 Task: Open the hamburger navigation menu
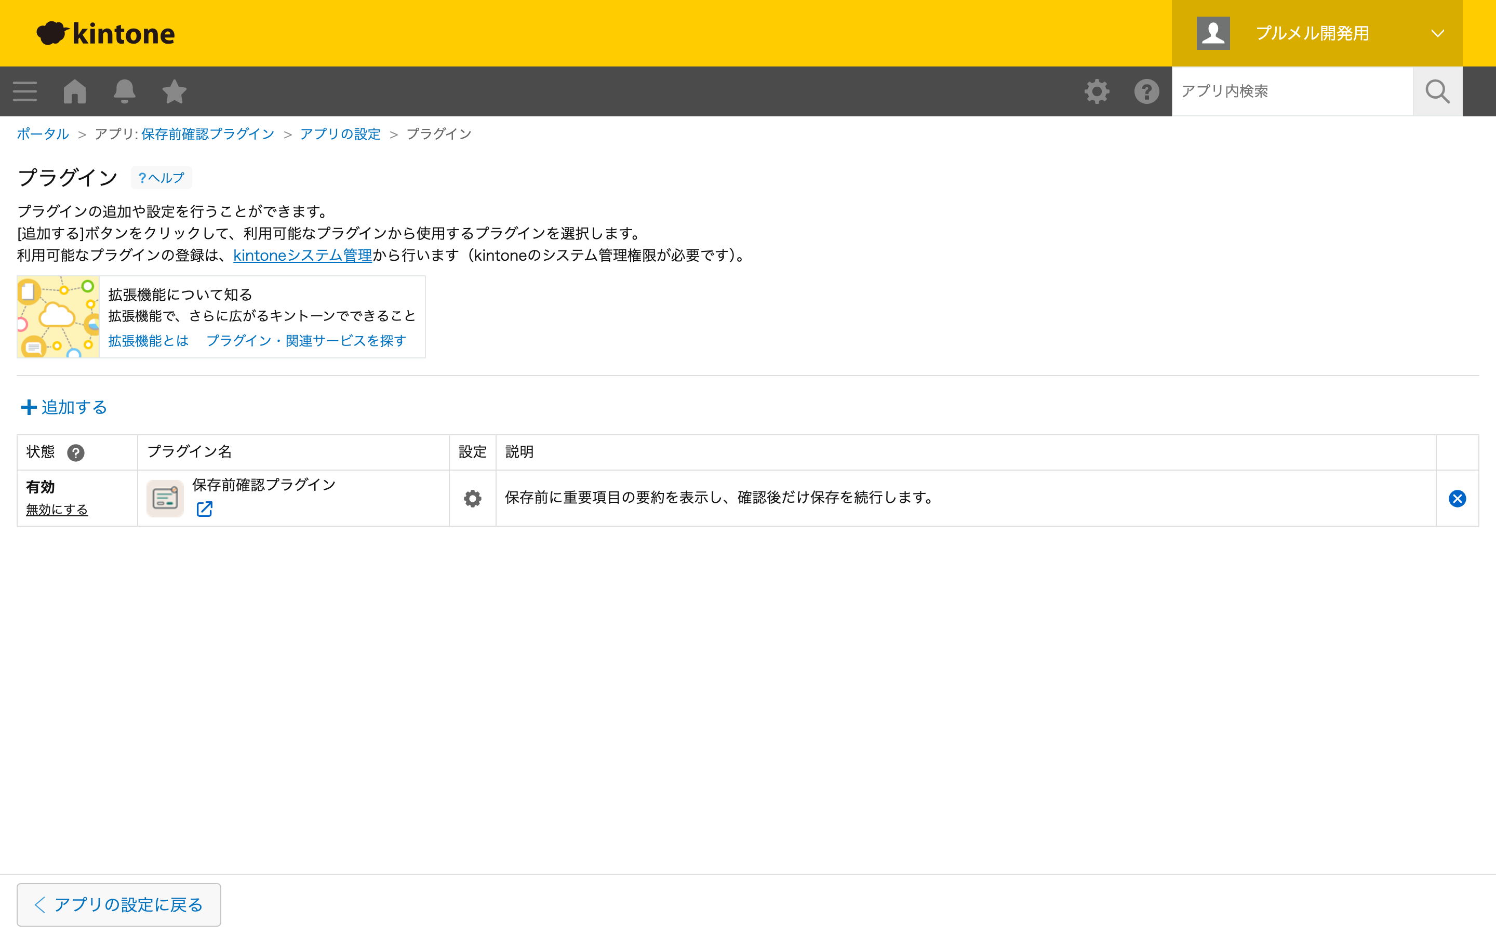pyautogui.click(x=25, y=91)
